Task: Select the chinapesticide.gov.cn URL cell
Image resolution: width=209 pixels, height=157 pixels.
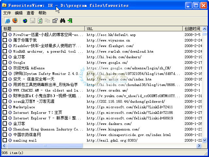Action: click(129, 135)
